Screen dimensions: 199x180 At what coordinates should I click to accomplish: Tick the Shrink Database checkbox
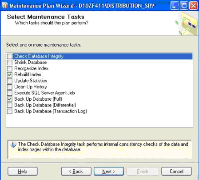(10, 63)
